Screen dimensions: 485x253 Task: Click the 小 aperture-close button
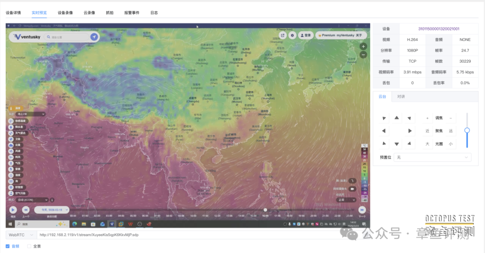coord(451,144)
